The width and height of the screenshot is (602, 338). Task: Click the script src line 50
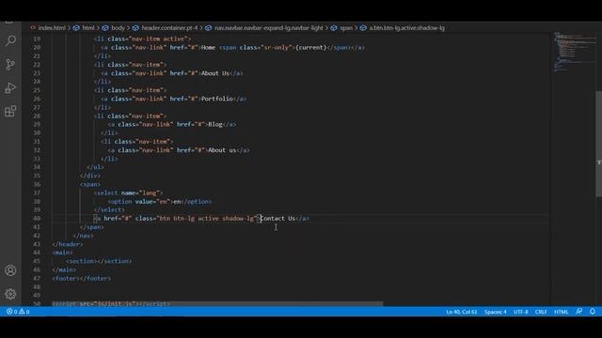(x=111, y=303)
